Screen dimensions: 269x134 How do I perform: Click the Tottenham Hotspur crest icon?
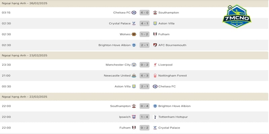click(155, 117)
